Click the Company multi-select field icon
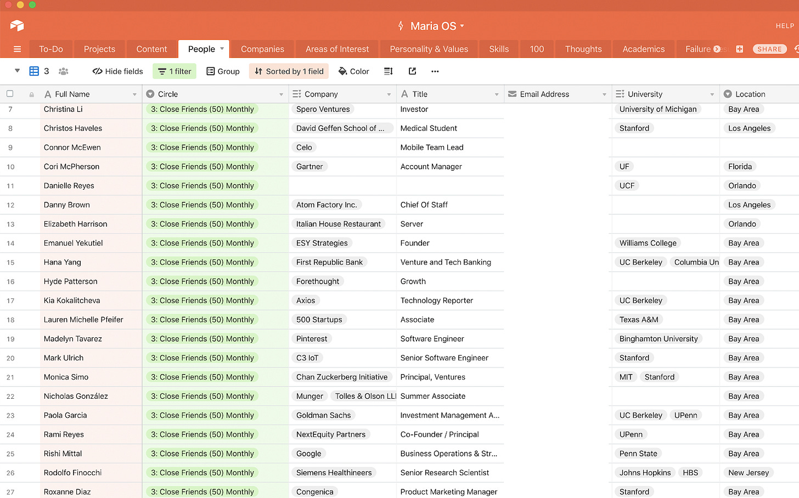 pyautogui.click(x=297, y=94)
